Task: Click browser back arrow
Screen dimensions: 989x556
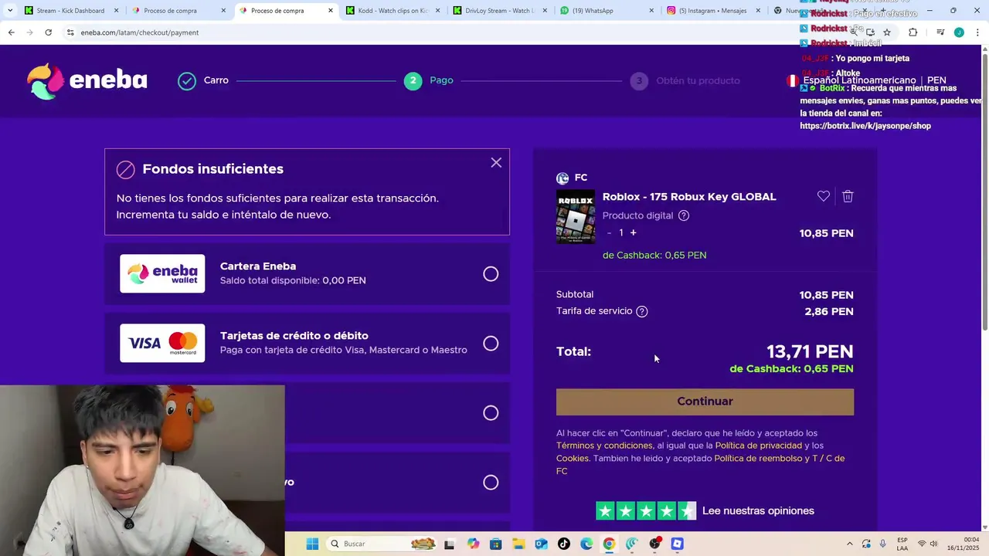Action: point(11,32)
